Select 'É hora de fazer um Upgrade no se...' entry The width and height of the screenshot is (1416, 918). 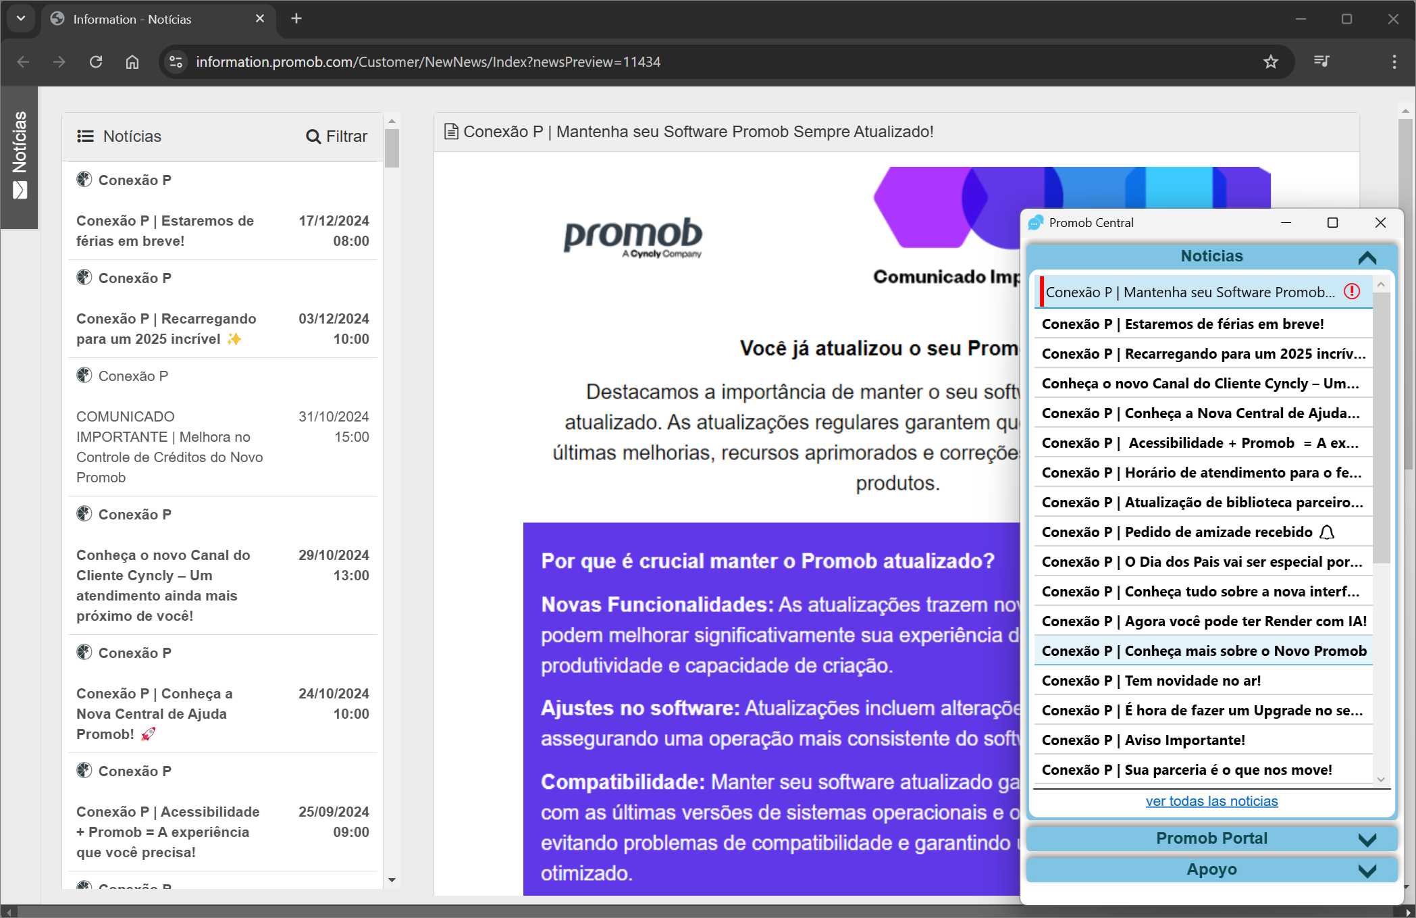pyautogui.click(x=1203, y=711)
